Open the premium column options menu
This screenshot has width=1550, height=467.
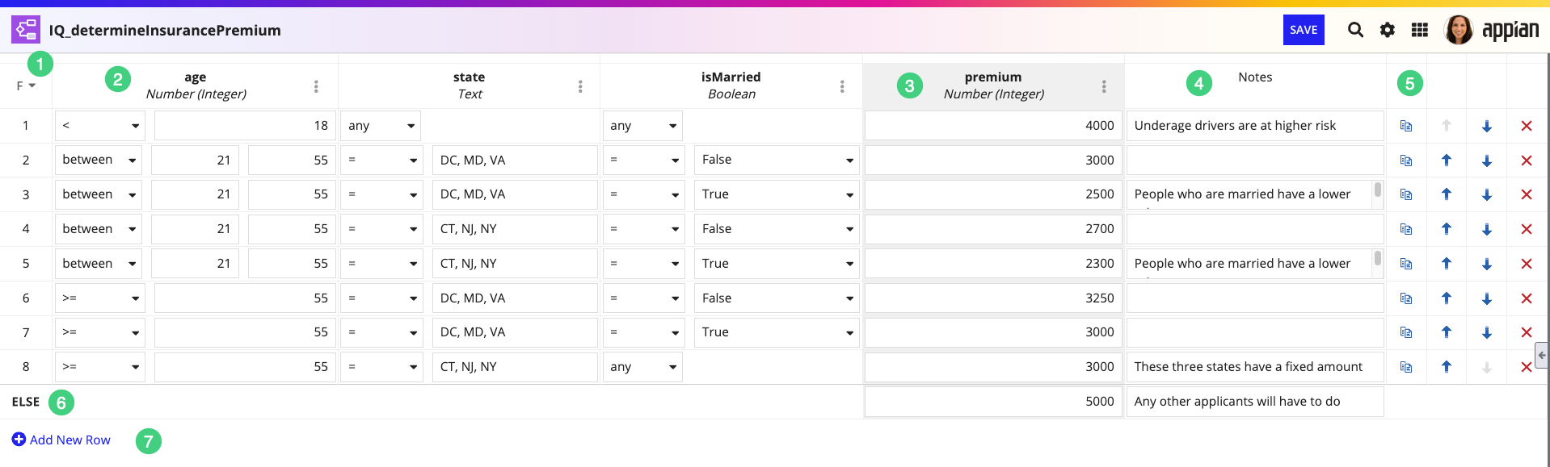pyautogui.click(x=1104, y=86)
